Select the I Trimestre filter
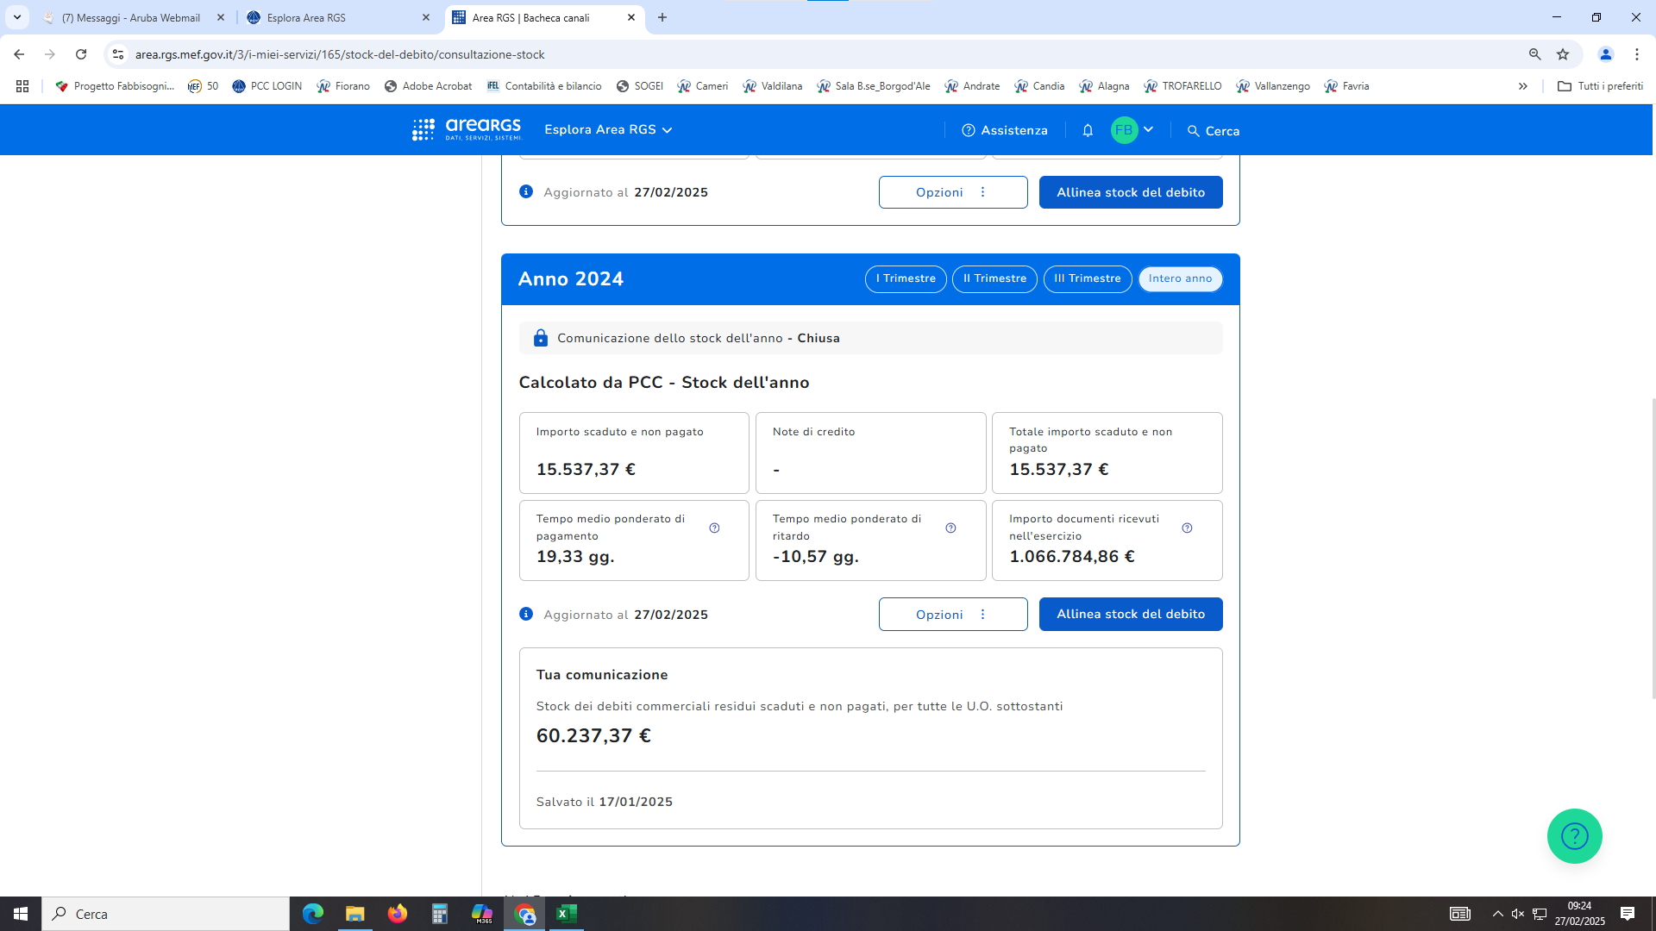 point(906,278)
